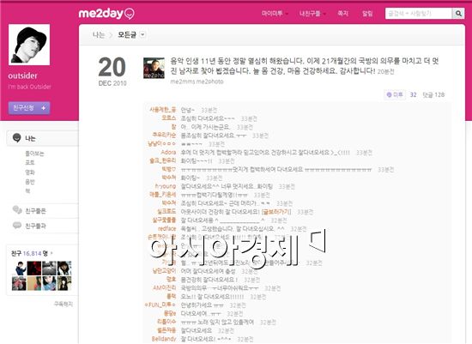The image size is (472, 344).
Task: Expand the 모든글 dropdown arrow
Action: click(142, 34)
